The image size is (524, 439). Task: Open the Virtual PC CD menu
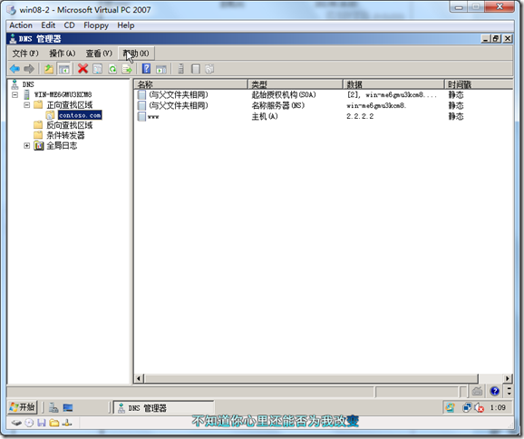pyautogui.click(x=69, y=25)
